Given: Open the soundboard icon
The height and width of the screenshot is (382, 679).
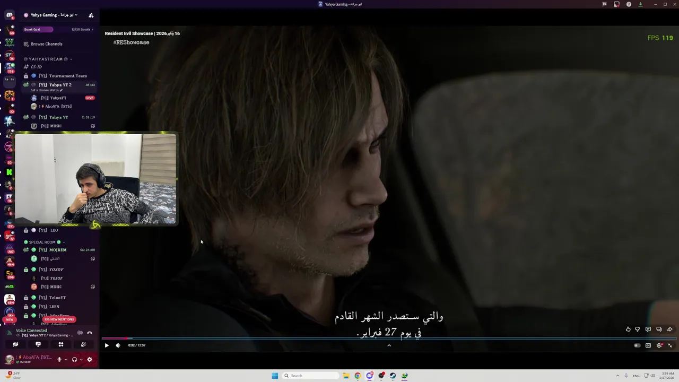Looking at the screenshot, I should pyautogui.click(x=83, y=344).
